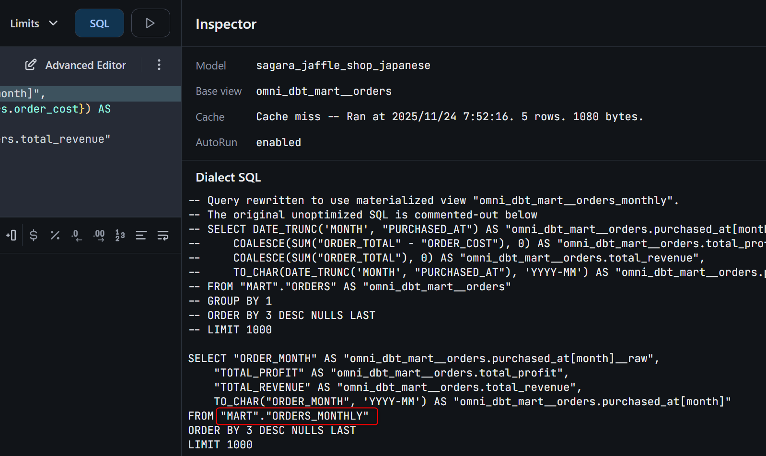Screen dimensions: 766x456
Task: Click the Advanced Editor pencil icon
Action: pyautogui.click(x=31, y=65)
